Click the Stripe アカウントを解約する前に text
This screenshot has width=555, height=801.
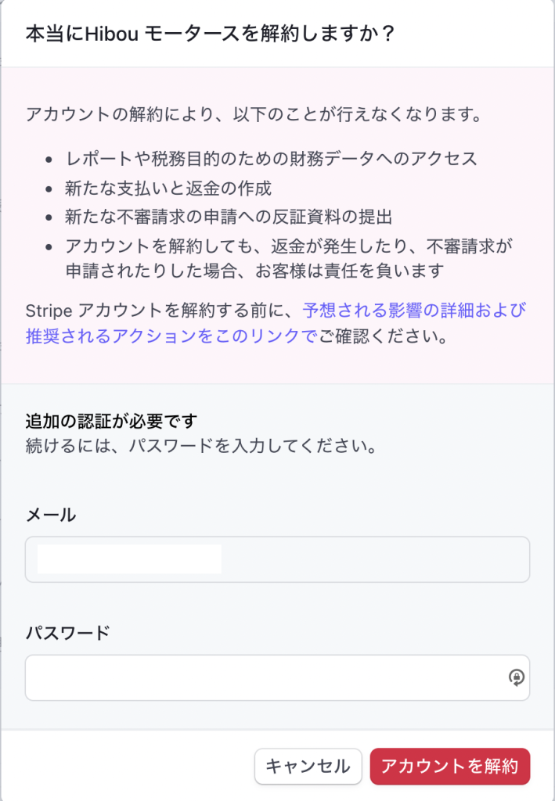[161, 311]
